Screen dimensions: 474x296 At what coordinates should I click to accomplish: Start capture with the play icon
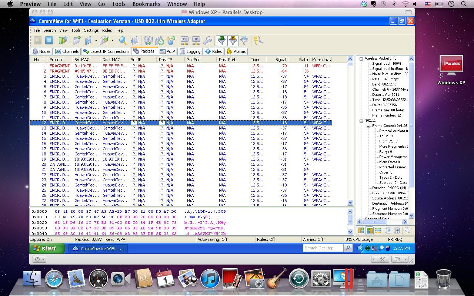(38, 40)
